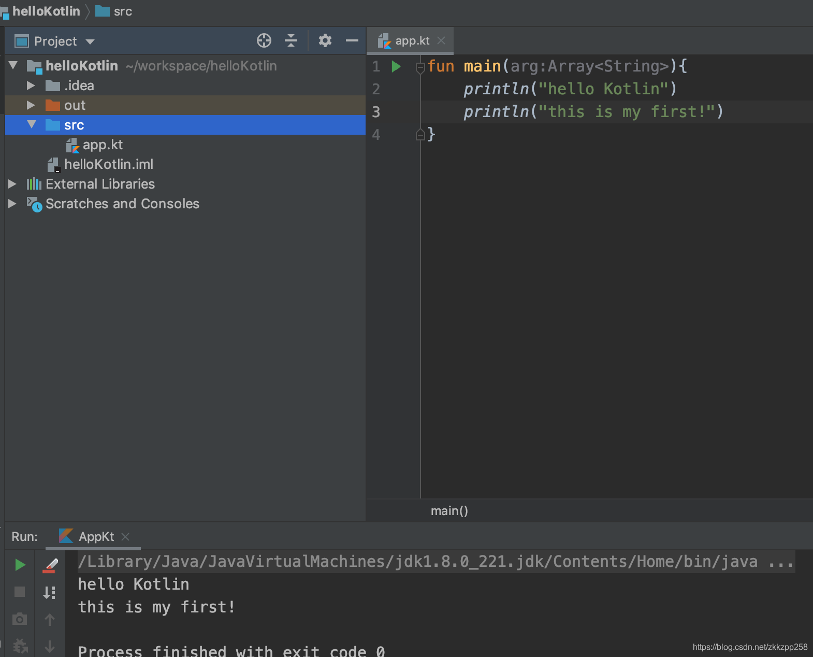Expand External Libraries node
Screen dimensions: 813x657
point(12,184)
